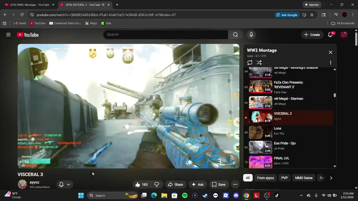Open playlist options three-dot menu

331,63
